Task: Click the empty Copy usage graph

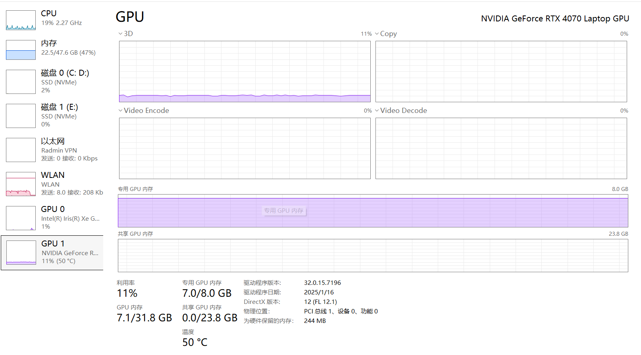Action: coord(501,71)
